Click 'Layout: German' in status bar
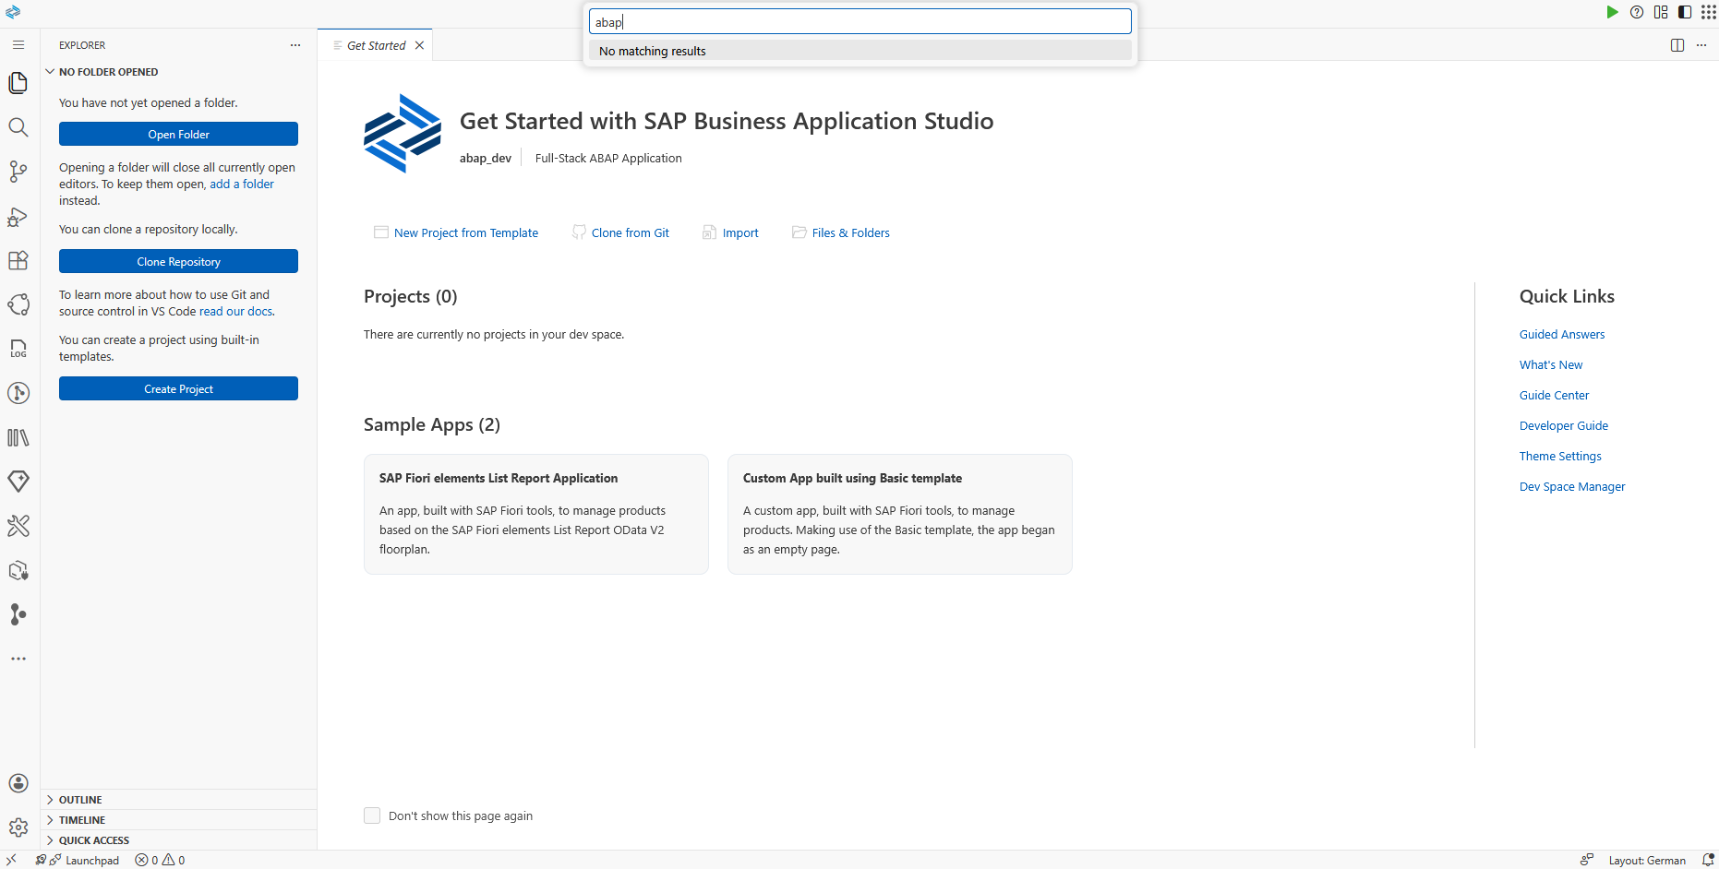The image size is (1719, 869). pos(1647,860)
